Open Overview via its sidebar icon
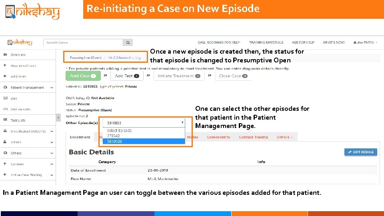384x216 pixels. 5,54
